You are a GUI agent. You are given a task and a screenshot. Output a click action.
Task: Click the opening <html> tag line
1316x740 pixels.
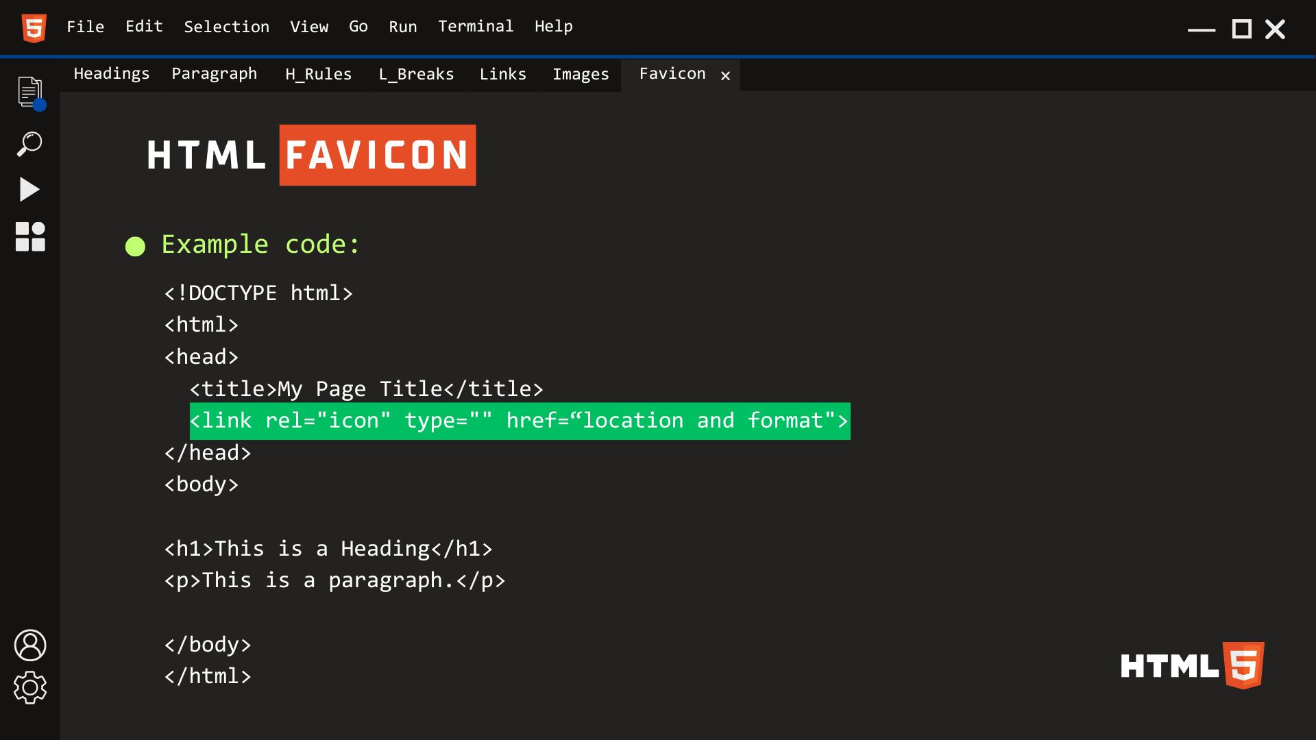[x=202, y=325]
